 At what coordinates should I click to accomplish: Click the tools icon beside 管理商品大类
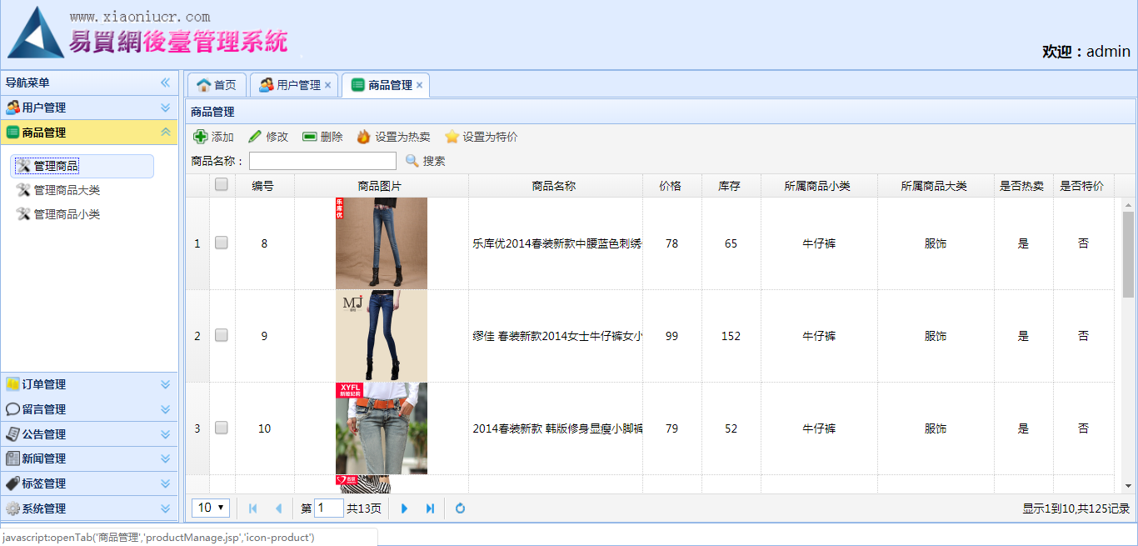23,190
